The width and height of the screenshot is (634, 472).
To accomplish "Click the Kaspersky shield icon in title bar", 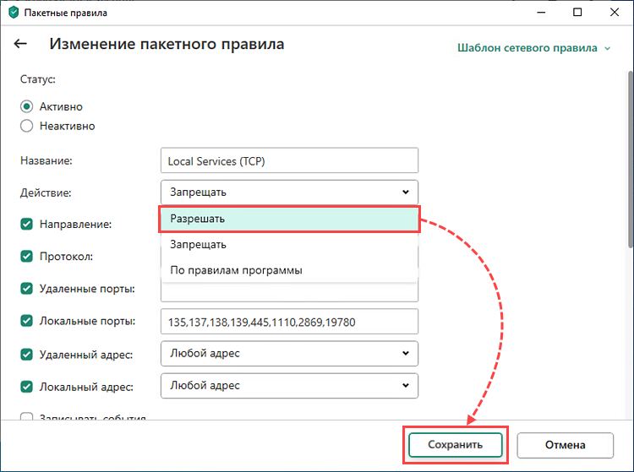I will (14, 13).
